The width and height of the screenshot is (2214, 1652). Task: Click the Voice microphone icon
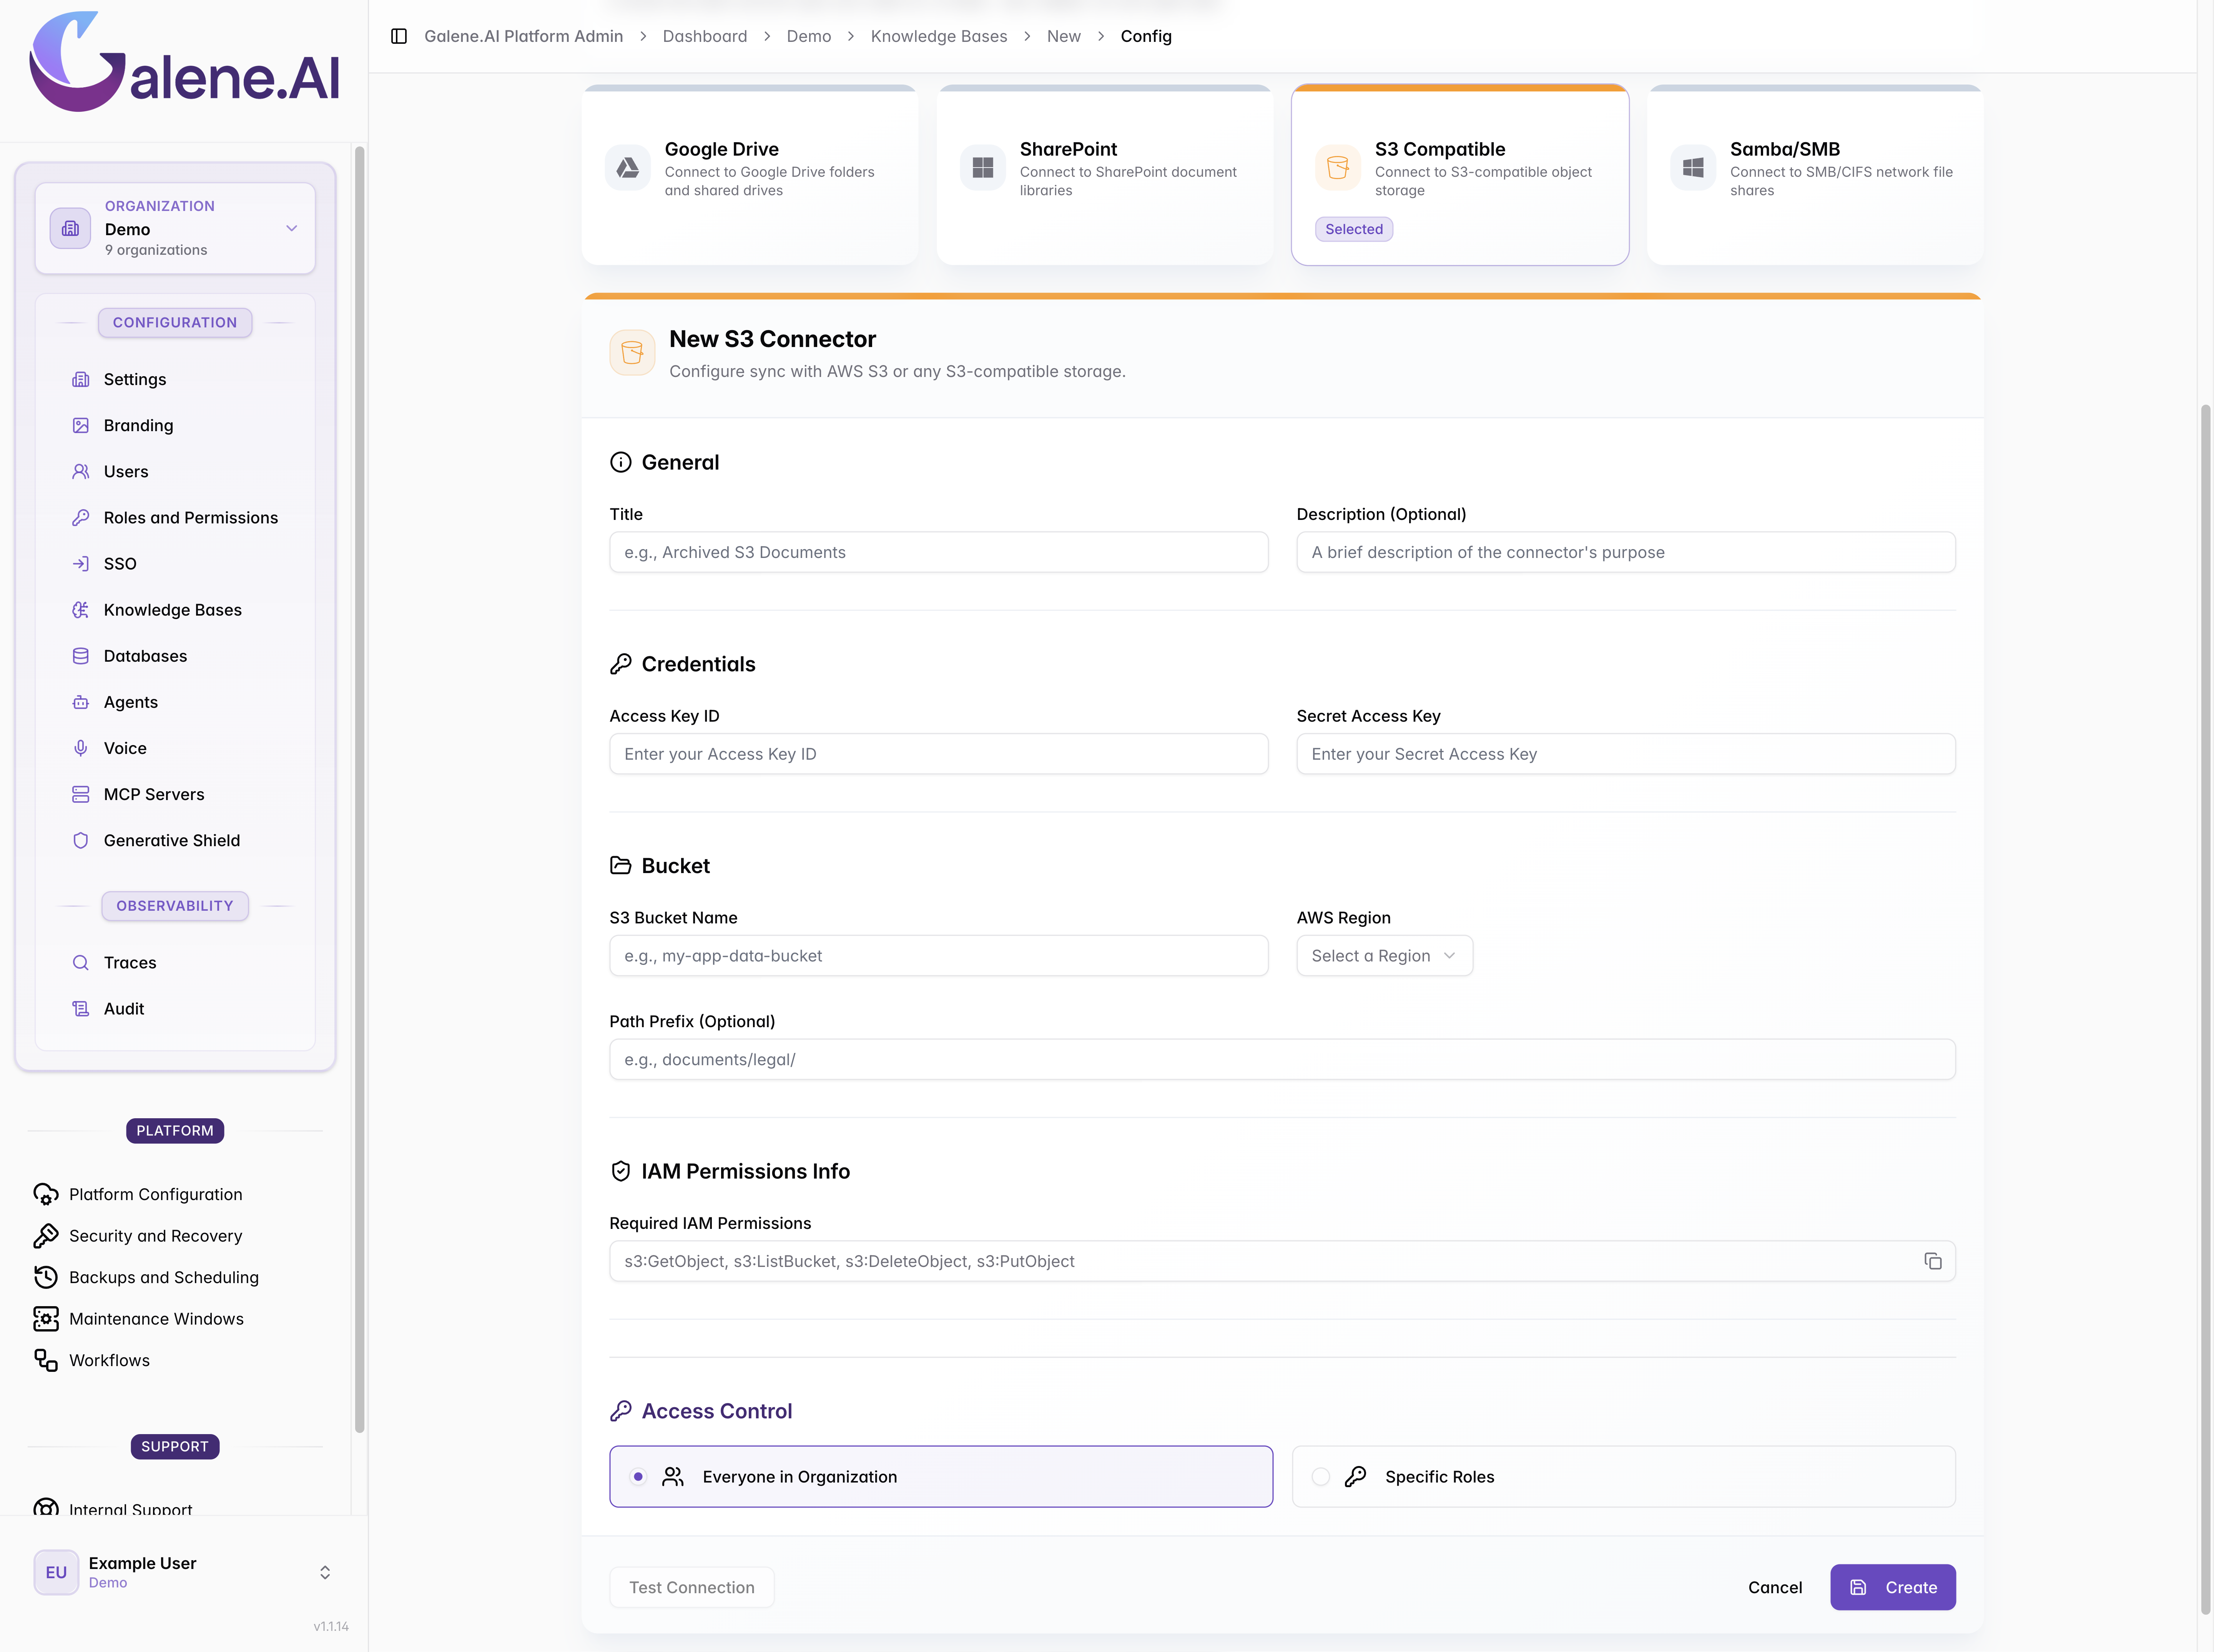[x=81, y=748]
